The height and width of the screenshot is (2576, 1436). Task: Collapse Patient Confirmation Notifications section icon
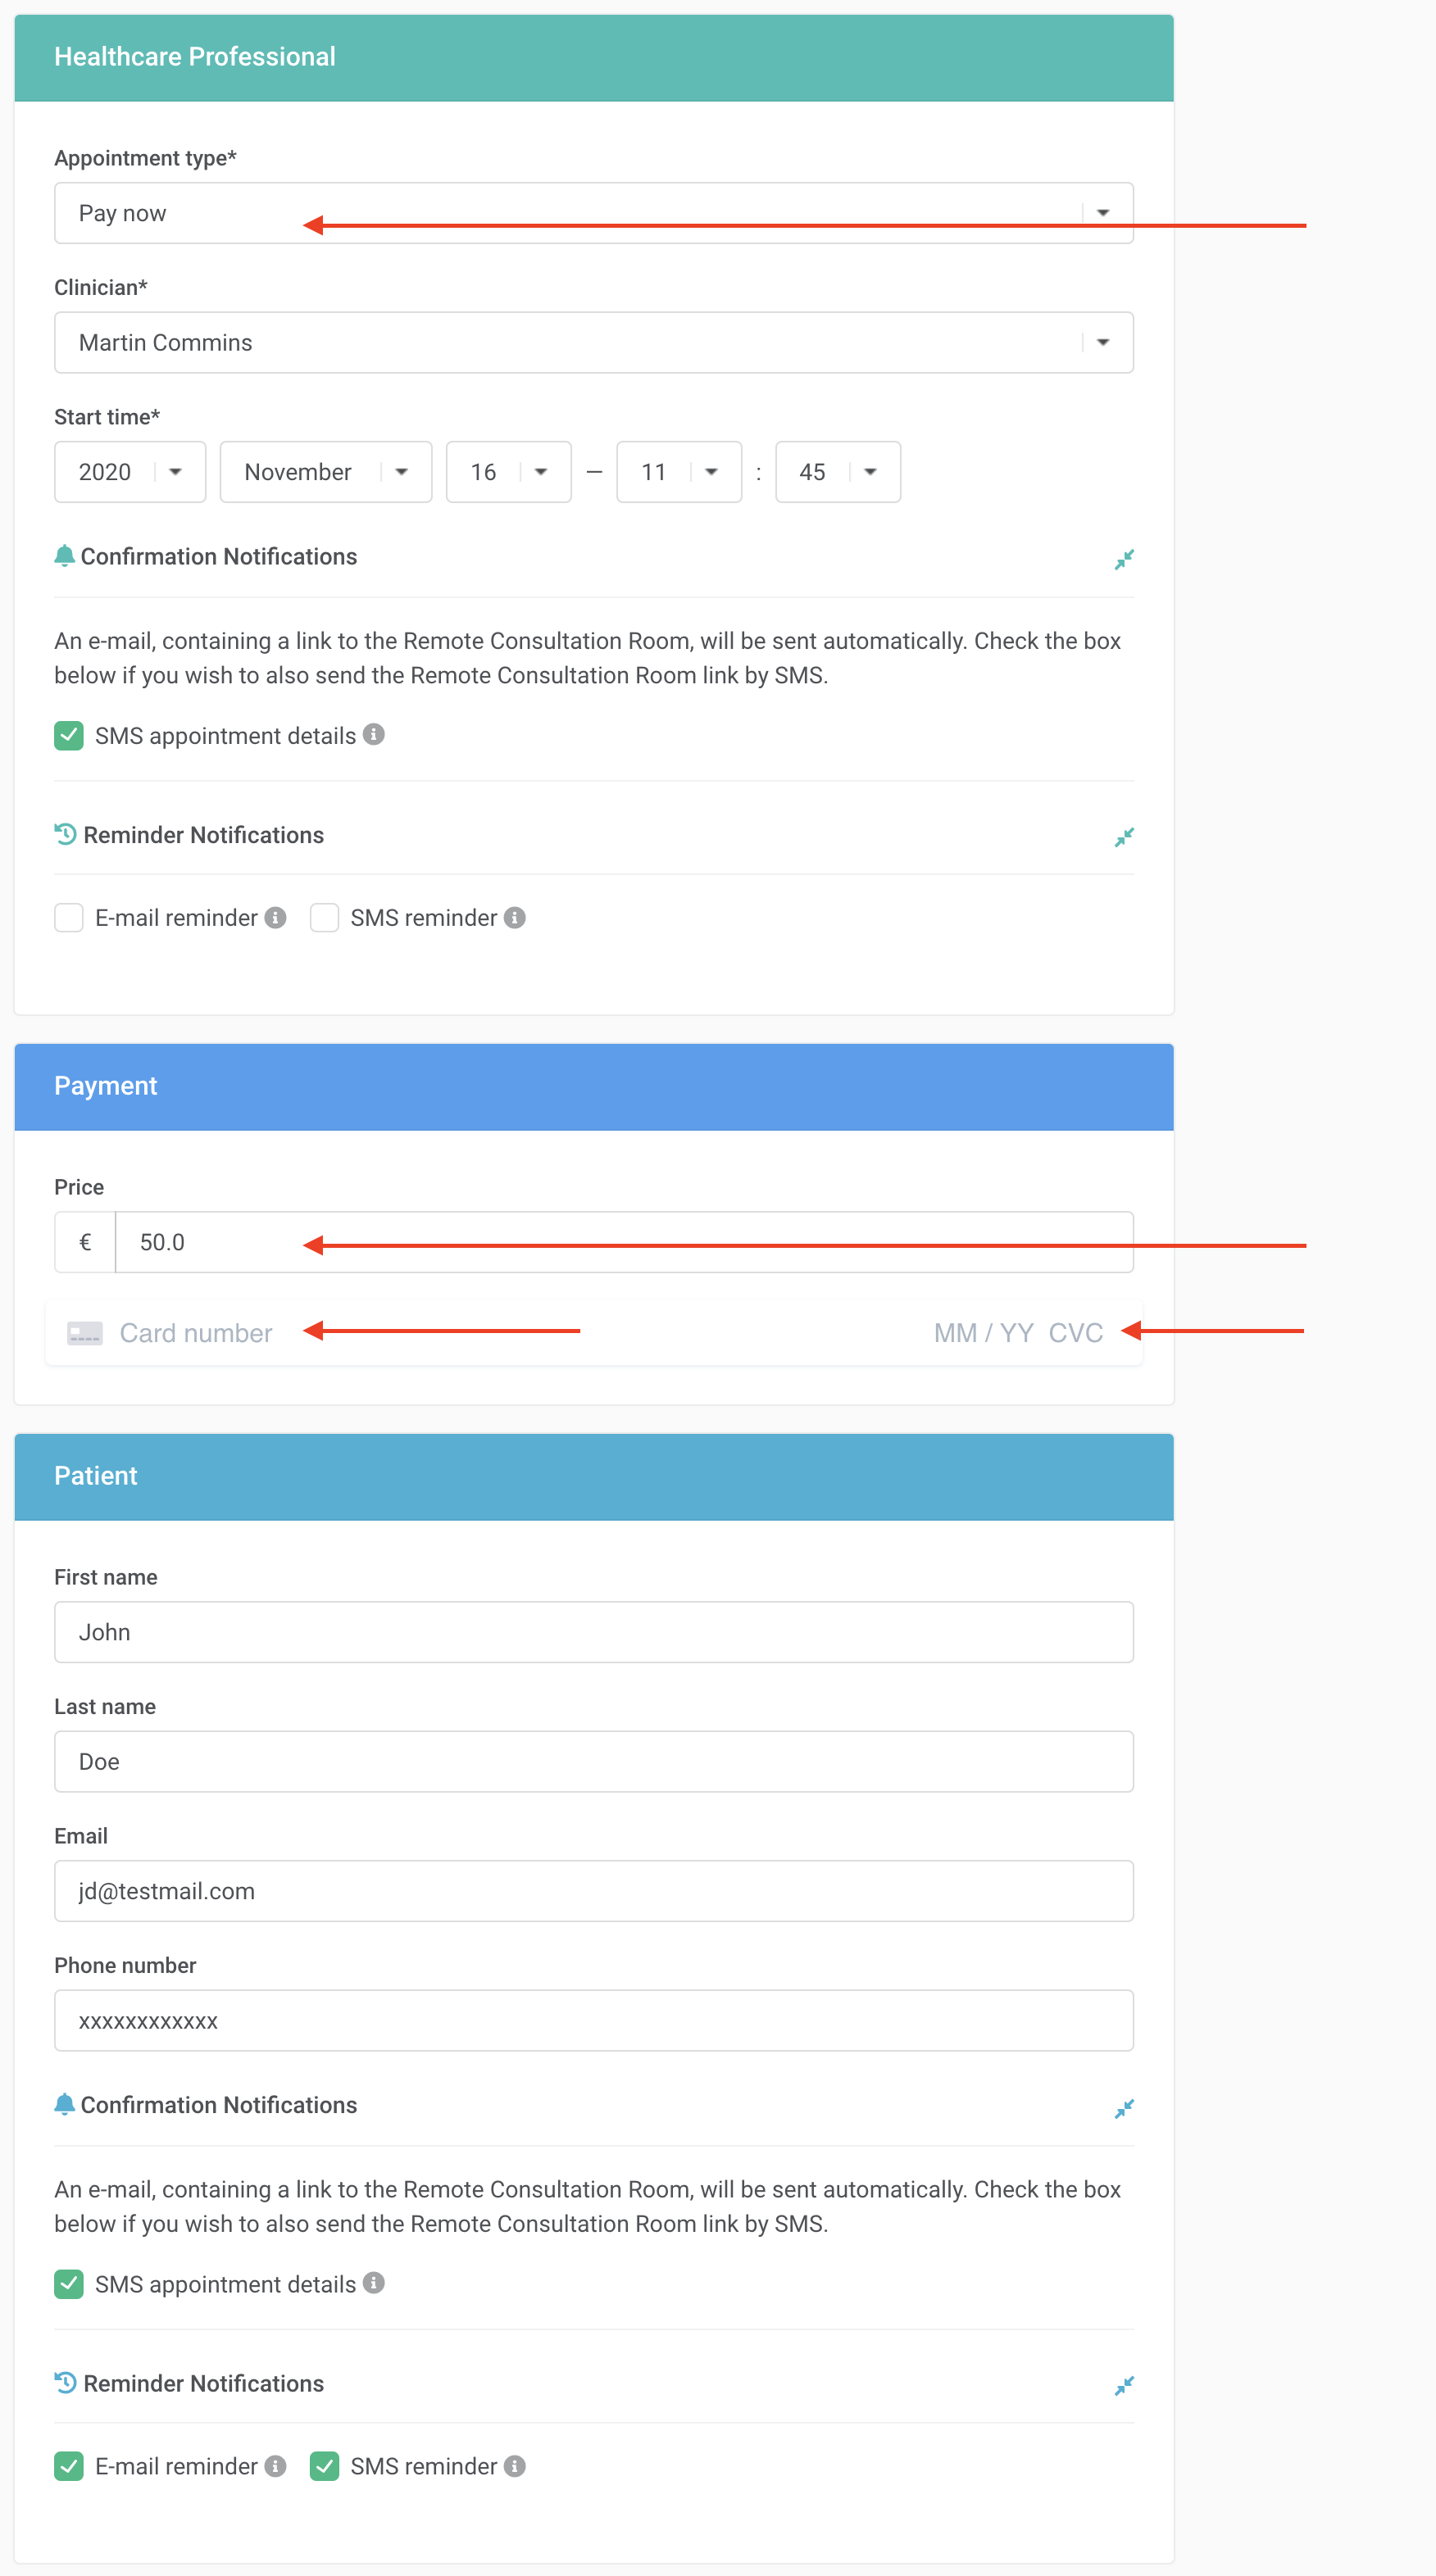click(1124, 2108)
